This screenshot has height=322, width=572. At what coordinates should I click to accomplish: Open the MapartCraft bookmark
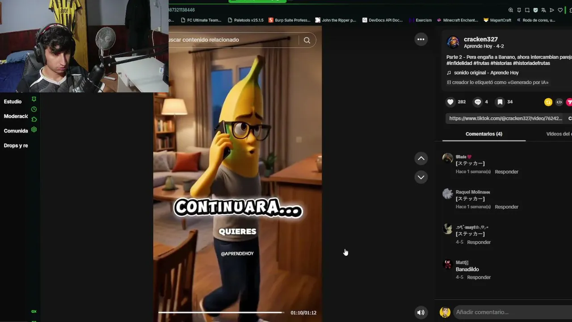click(497, 20)
